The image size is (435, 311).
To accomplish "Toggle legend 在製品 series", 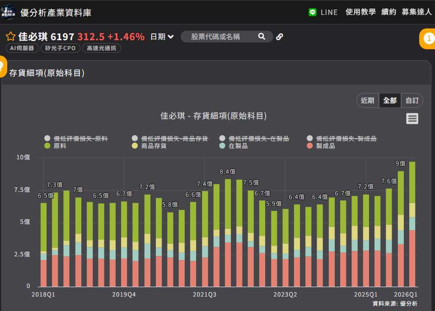I will (x=234, y=146).
